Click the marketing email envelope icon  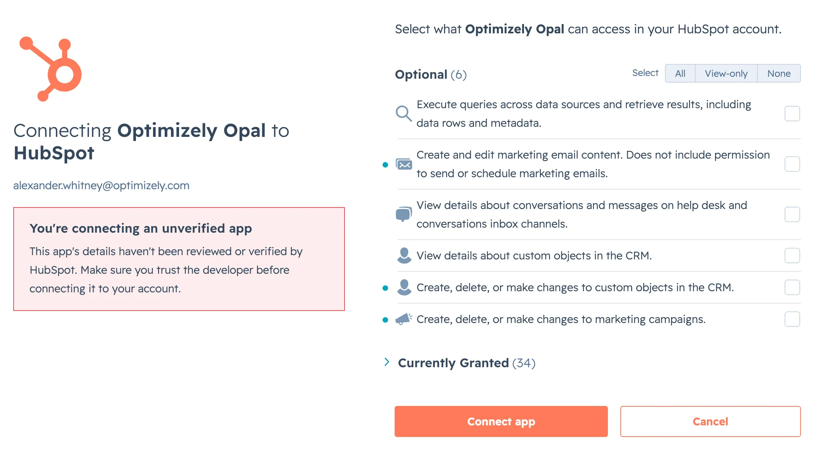click(x=404, y=164)
